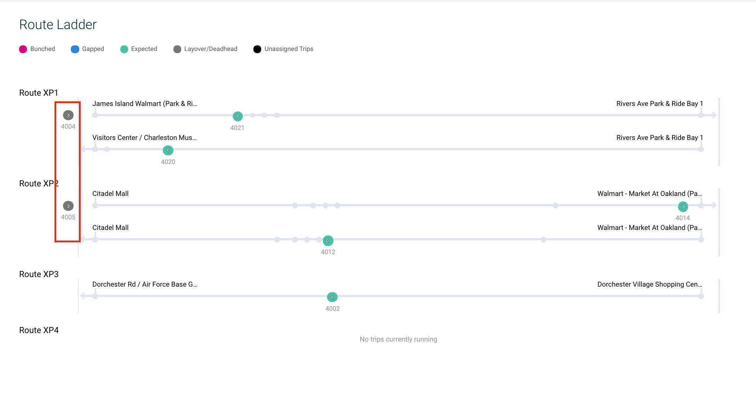
Task: Toggle the Layover/Deadhead legend item
Action: 210,49
